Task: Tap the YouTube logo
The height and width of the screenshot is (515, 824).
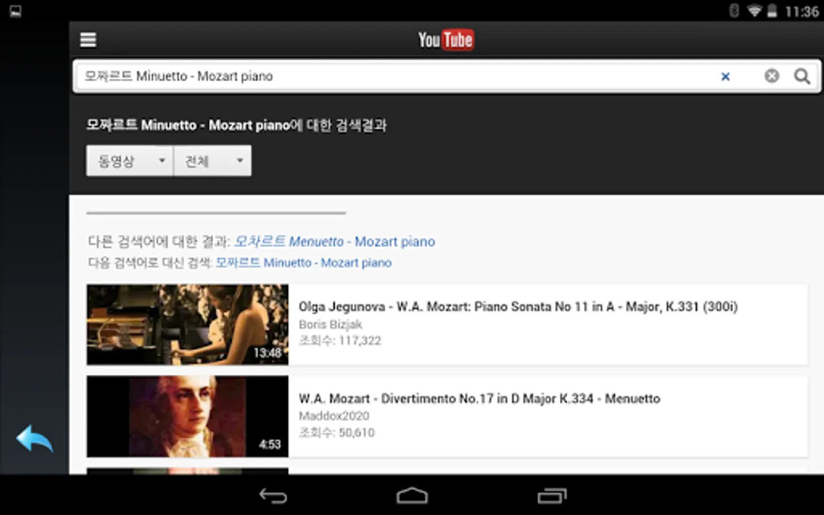Action: (x=446, y=40)
